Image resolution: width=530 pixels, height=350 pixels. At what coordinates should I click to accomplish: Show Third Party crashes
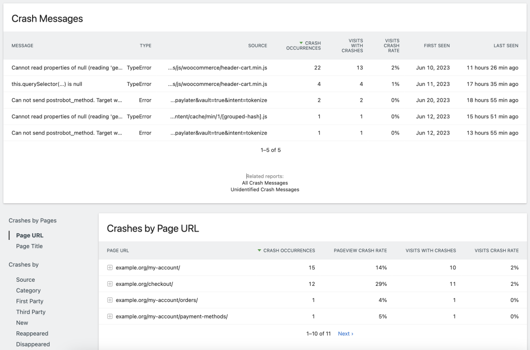click(31, 312)
